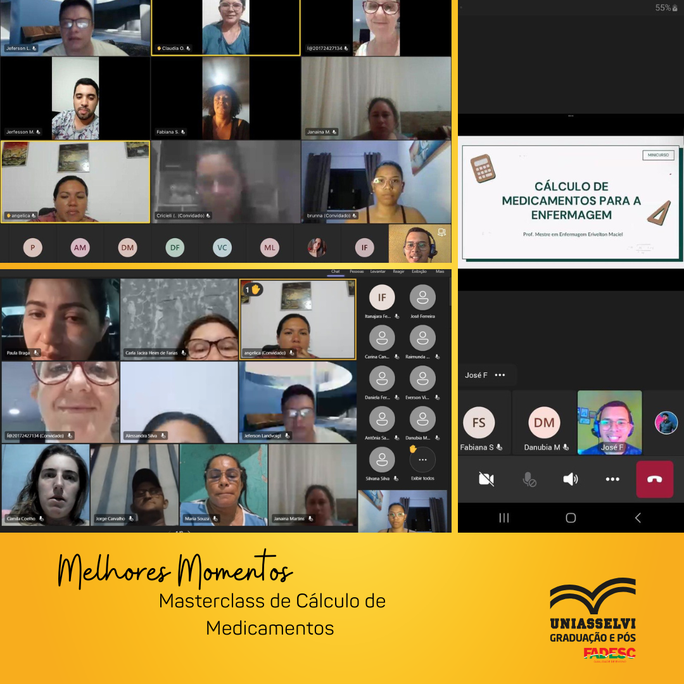Image resolution: width=684 pixels, height=684 pixels.
Task: Tap Silvana Silva's microphone icon
Action: 396,477
